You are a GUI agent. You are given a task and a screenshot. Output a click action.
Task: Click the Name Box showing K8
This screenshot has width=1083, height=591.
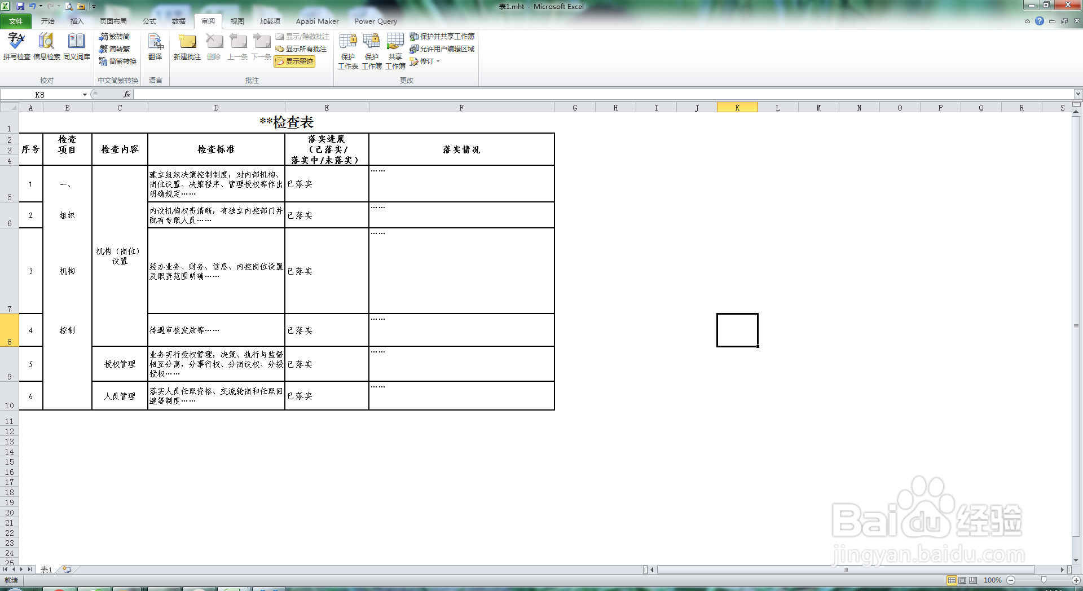pyautogui.click(x=41, y=94)
